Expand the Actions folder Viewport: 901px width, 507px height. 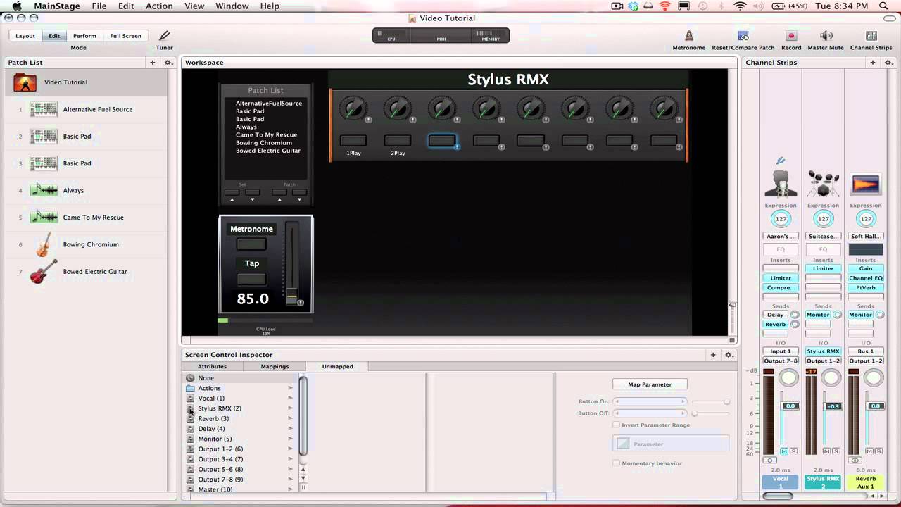(x=290, y=388)
